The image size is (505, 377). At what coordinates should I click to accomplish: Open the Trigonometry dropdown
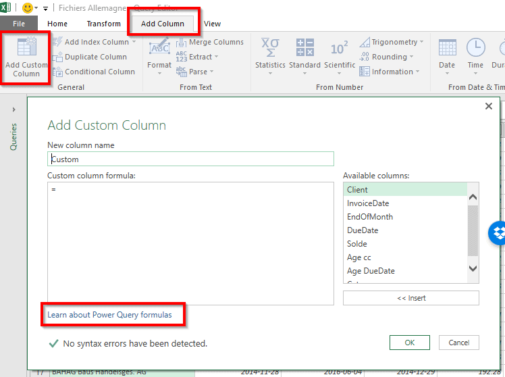[x=421, y=42]
